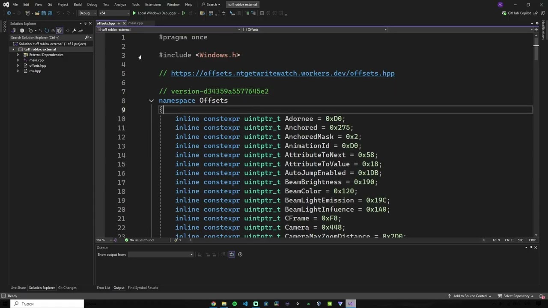The image size is (548, 308).
Task: Open the offsets.ntgetwritewatch.workers.dev link
Action: (x=283, y=74)
